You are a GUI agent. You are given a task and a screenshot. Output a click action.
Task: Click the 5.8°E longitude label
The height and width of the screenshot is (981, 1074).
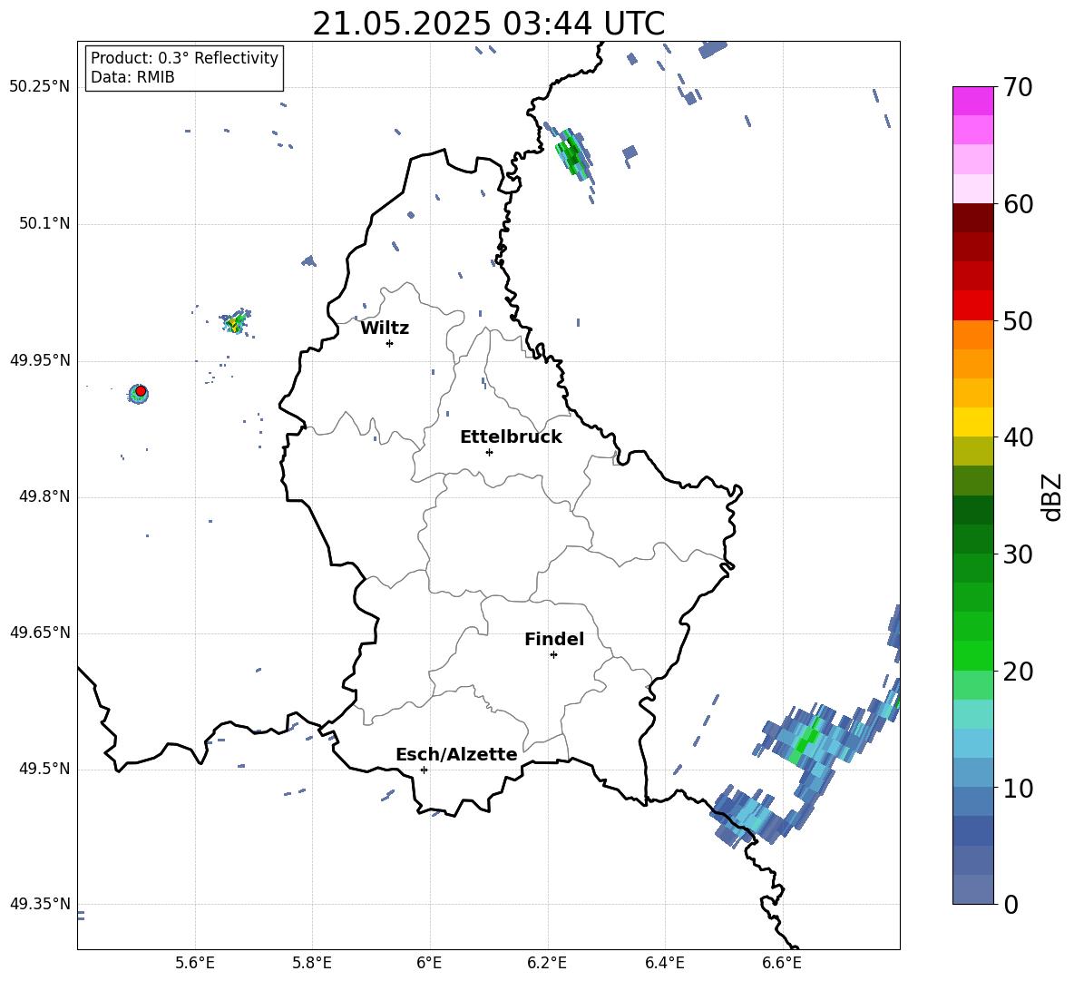click(x=312, y=963)
